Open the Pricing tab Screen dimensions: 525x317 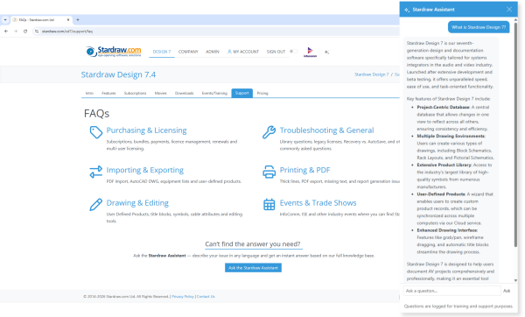262,93
